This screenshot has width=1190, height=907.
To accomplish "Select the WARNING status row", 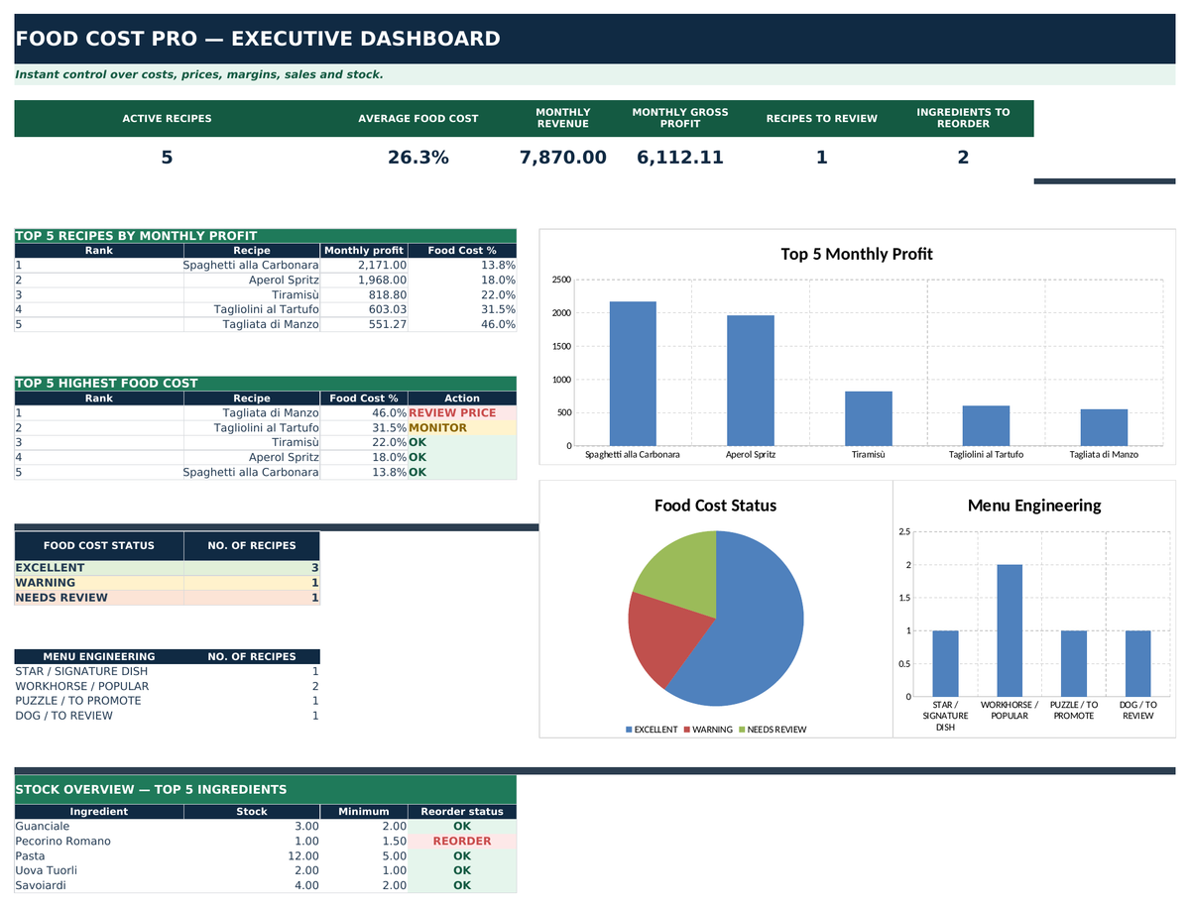I will click(167, 582).
